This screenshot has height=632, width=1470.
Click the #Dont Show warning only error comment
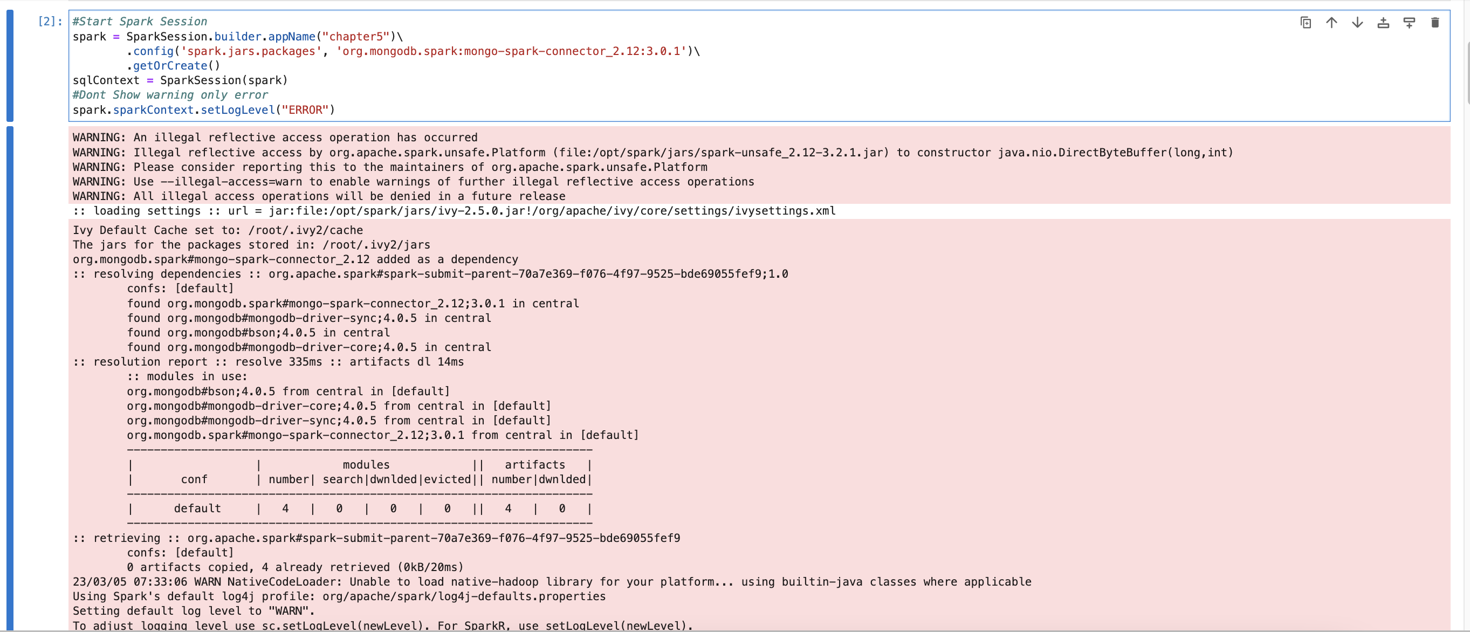pyautogui.click(x=170, y=95)
